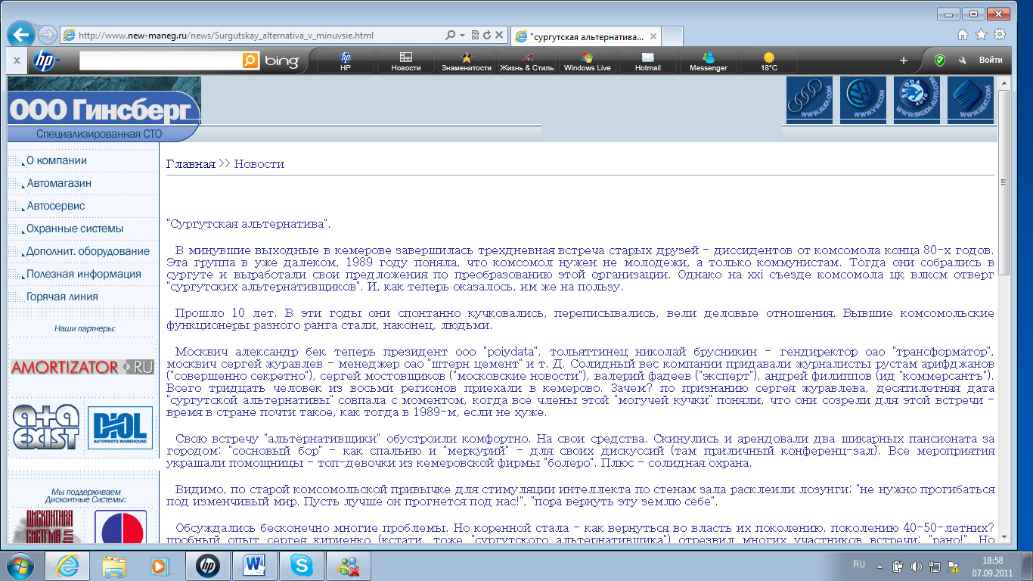Image resolution: width=1033 pixels, height=581 pixels.
Task: Click the Знаменитости star toolbar button
Action: point(467,61)
